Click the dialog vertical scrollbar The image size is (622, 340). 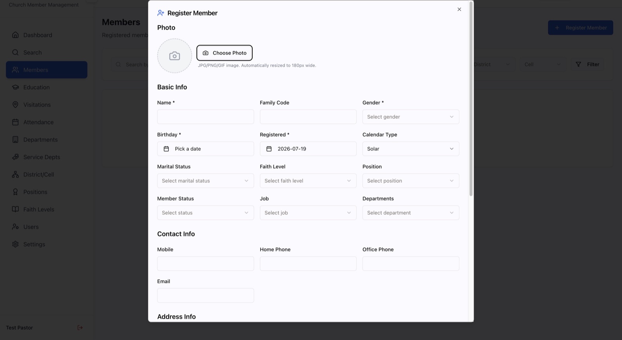click(471, 99)
